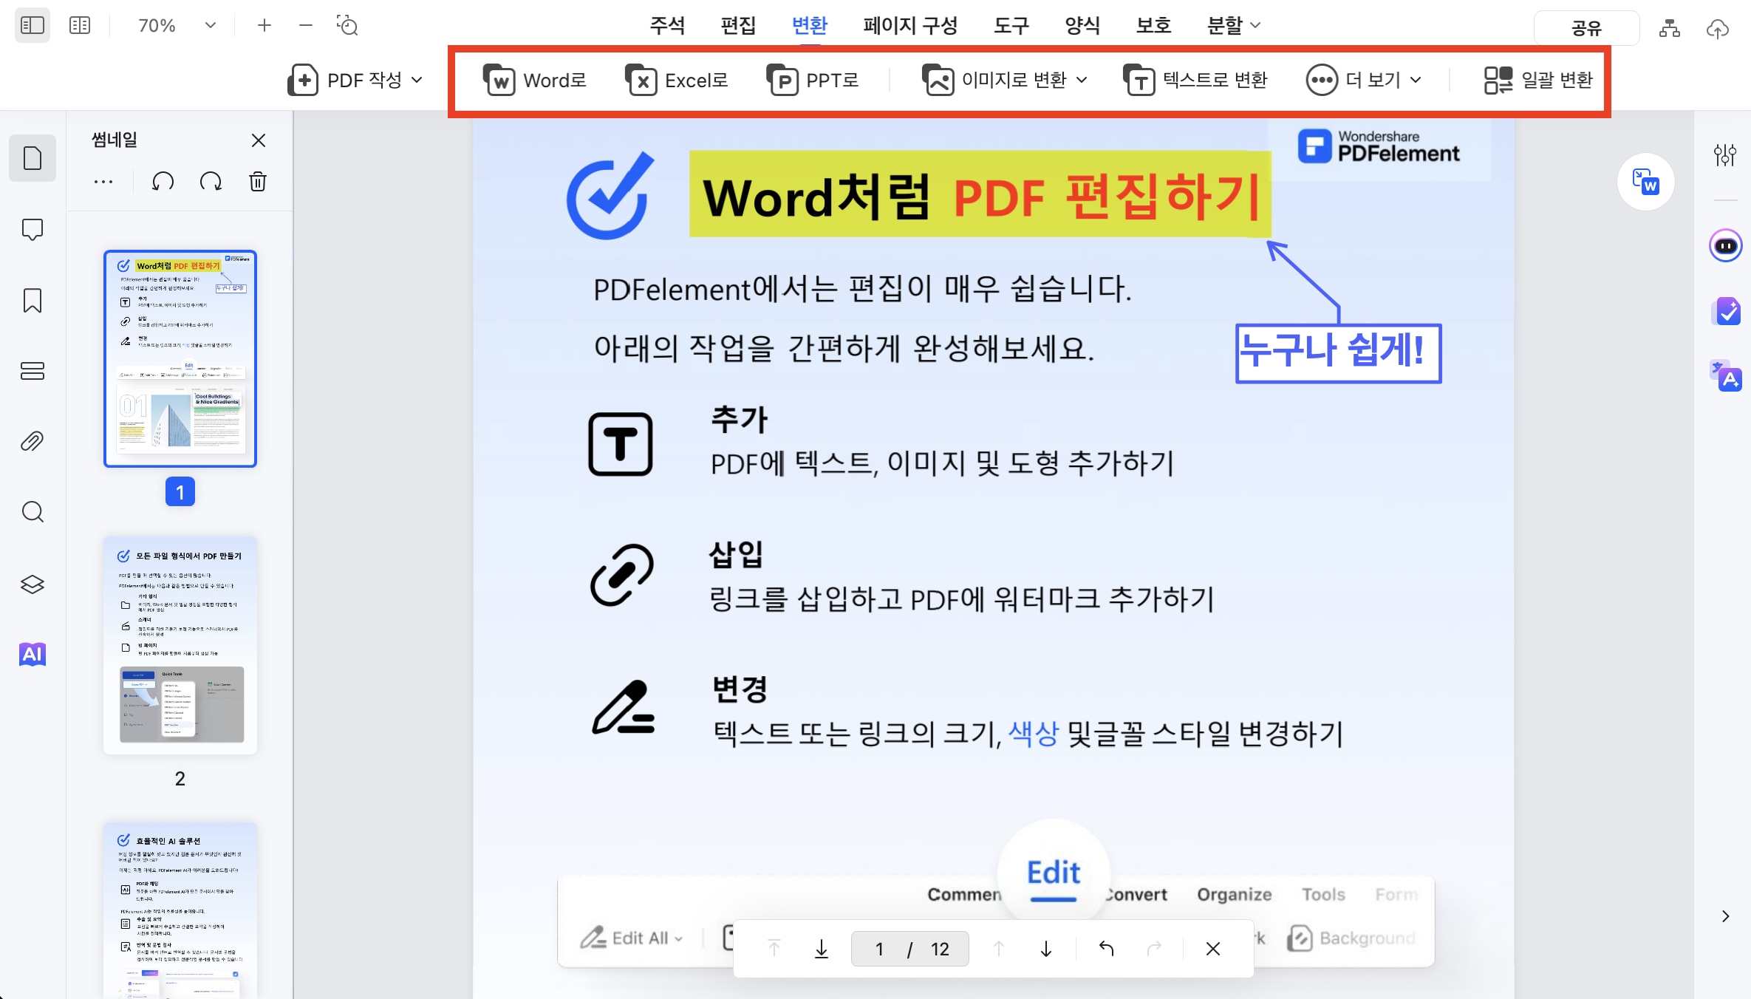Rotate page clockwise in thumbnail panel

pyautogui.click(x=211, y=182)
